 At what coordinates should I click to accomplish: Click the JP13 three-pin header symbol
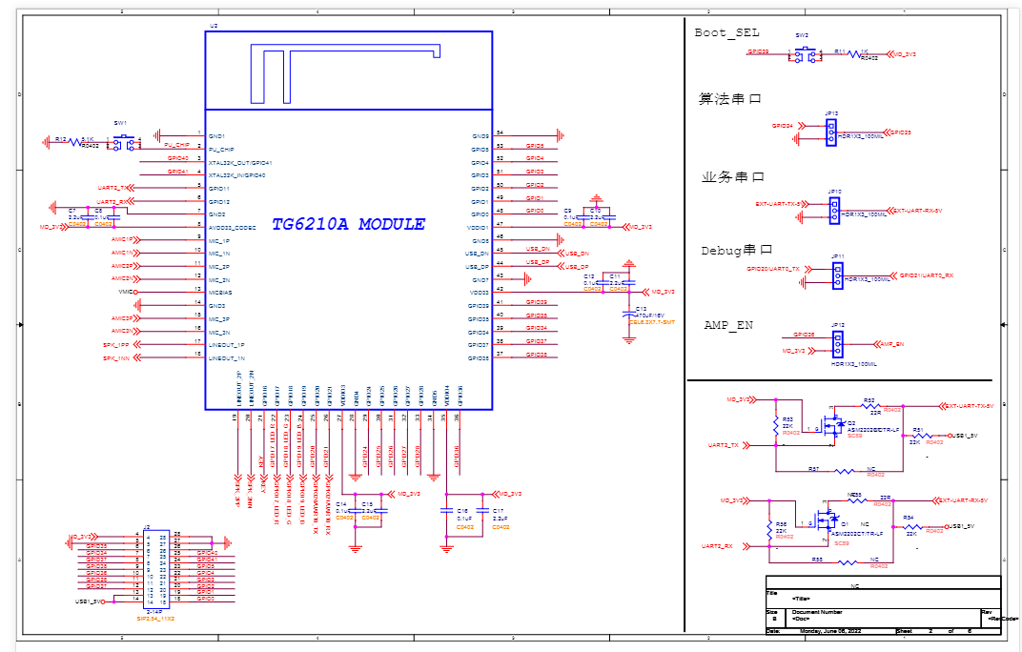(x=831, y=132)
